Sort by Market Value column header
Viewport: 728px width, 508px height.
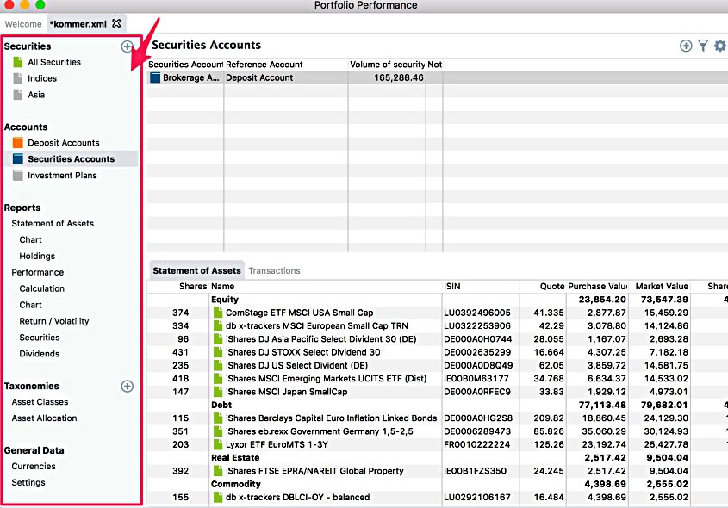tap(662, 286)
